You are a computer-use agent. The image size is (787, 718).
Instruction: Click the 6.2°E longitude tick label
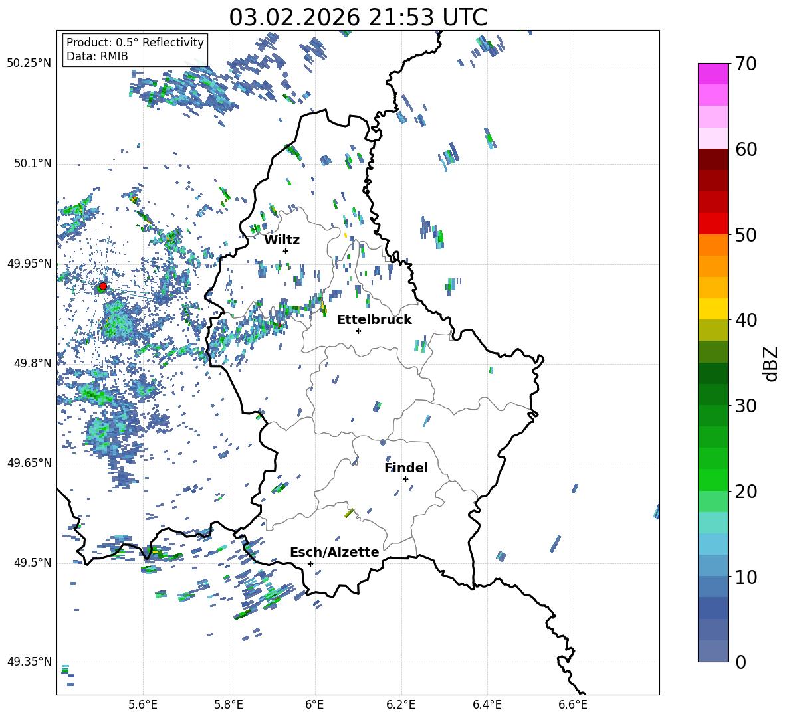(401, 704)
